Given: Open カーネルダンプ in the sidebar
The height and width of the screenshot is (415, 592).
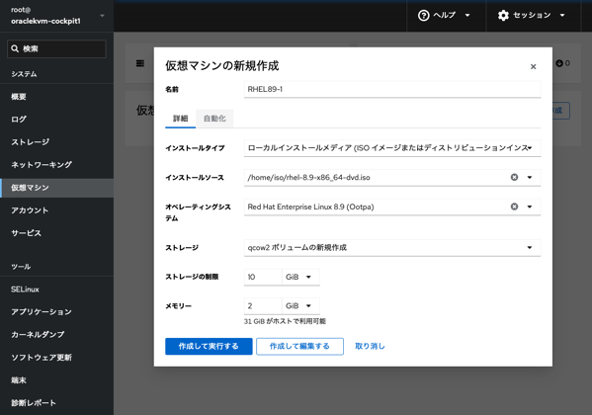Looking at the screenshot, I should (56, 335).
